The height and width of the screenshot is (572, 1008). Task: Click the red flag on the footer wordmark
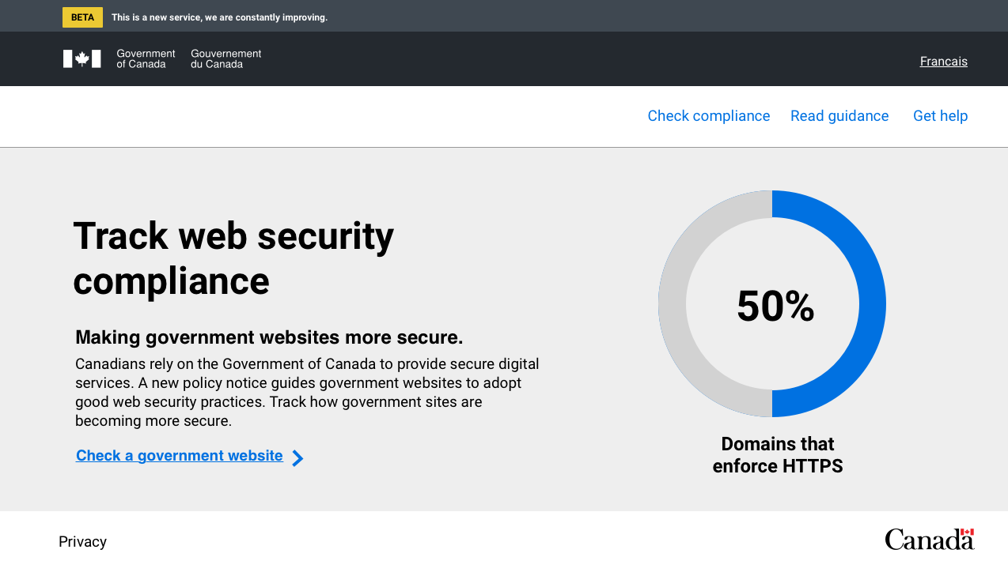(967, 532)
